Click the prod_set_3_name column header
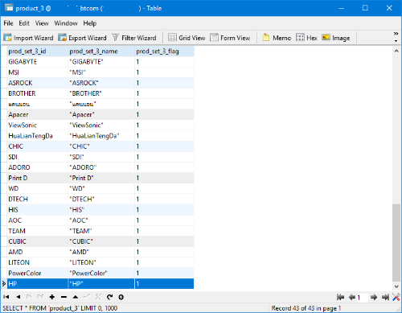Image resolution: width=402 pixels, height=313 pixels. pos(101,51)
